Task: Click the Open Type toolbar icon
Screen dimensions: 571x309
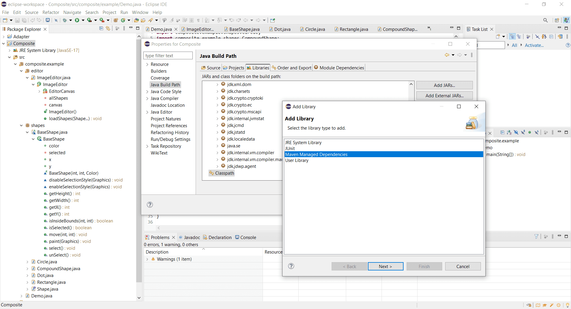Action: pos(137,20)
